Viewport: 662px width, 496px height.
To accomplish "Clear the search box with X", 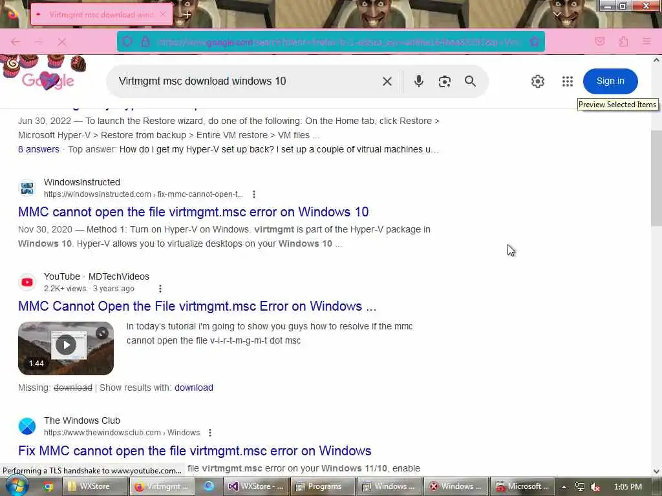I will 387,81.
